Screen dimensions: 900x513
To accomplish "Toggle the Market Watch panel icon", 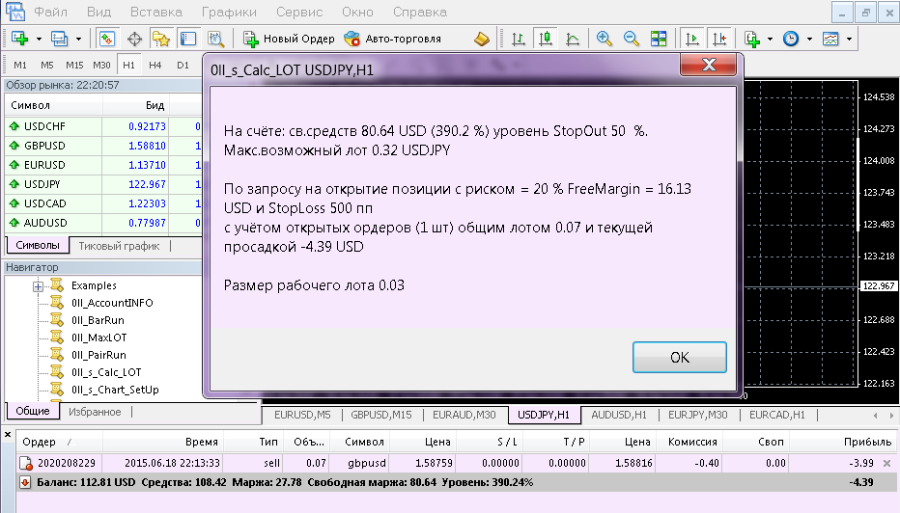I will tap(107, 39).
